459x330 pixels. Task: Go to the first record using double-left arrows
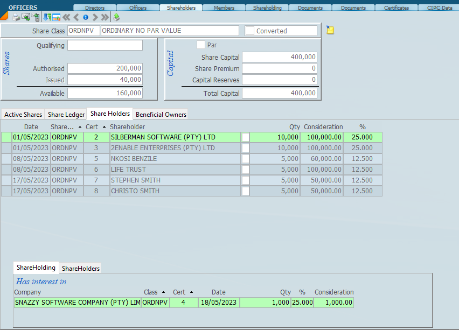67,17
